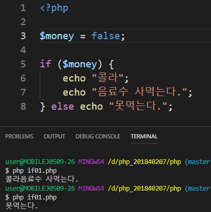
Task: Select line number 5 in the gutter
Action: coord(23,64)
